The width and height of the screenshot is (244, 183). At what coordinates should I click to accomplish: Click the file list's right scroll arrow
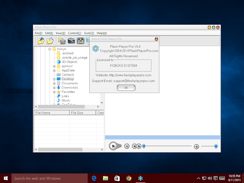click(x=102, y=149)
